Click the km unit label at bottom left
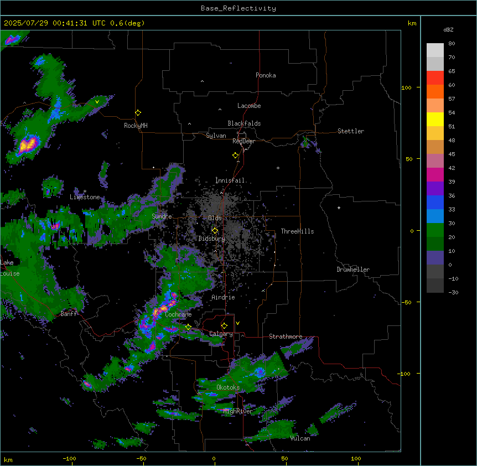Screen dimensions: 477x466 pos(8,459)
